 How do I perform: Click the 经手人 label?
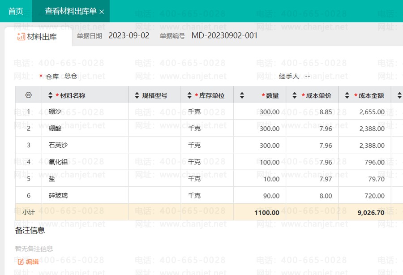click(289, 76)
